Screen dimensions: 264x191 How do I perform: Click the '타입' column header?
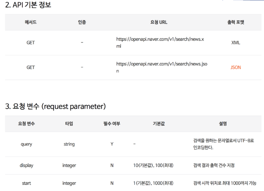pos(69,124)
